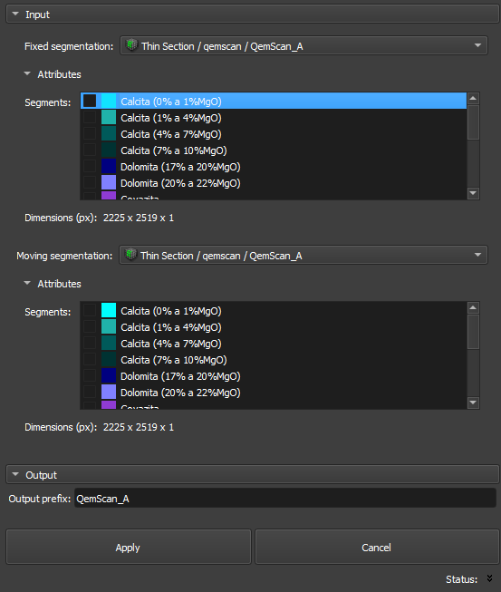Open the Moving segmentation dropdown

point(303,256)
